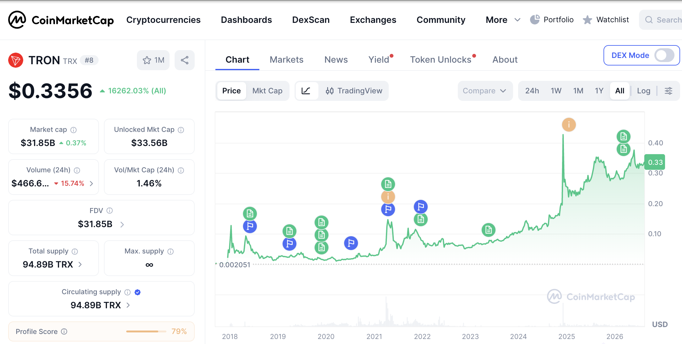Select the line chart type icon
This screenshot has width=682, height=344.
coord(306,91)
